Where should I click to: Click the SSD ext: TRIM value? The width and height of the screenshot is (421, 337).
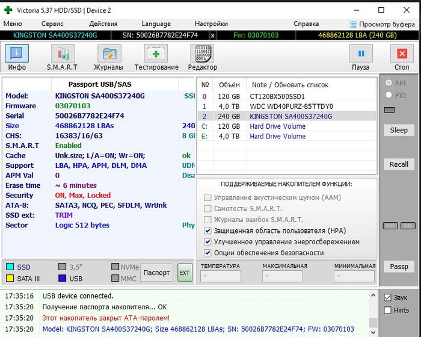pos(64,215)
